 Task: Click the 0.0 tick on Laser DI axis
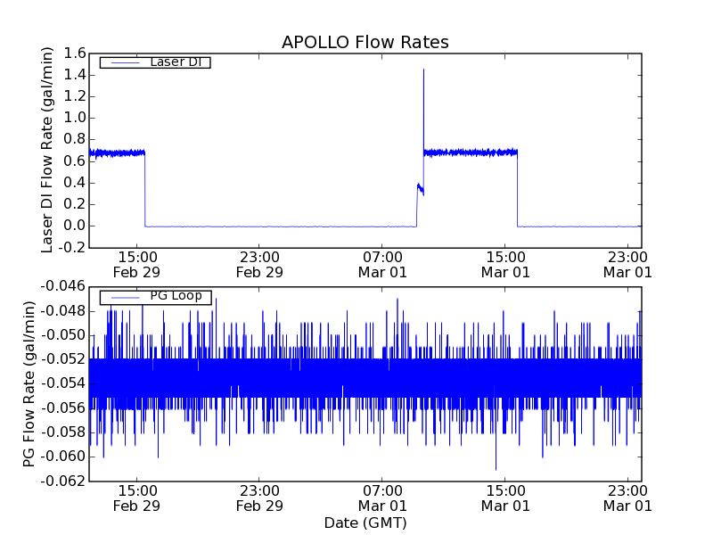tap(75, 226)
